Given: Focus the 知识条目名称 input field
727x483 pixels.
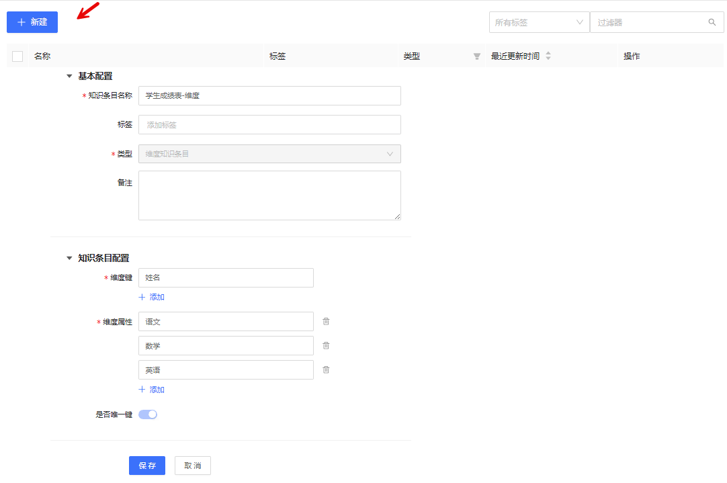Looking at the screenshot, I should [x=269, y=95].
